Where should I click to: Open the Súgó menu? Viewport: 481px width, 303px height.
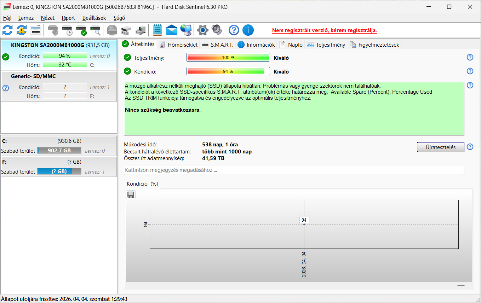point(119,18)
